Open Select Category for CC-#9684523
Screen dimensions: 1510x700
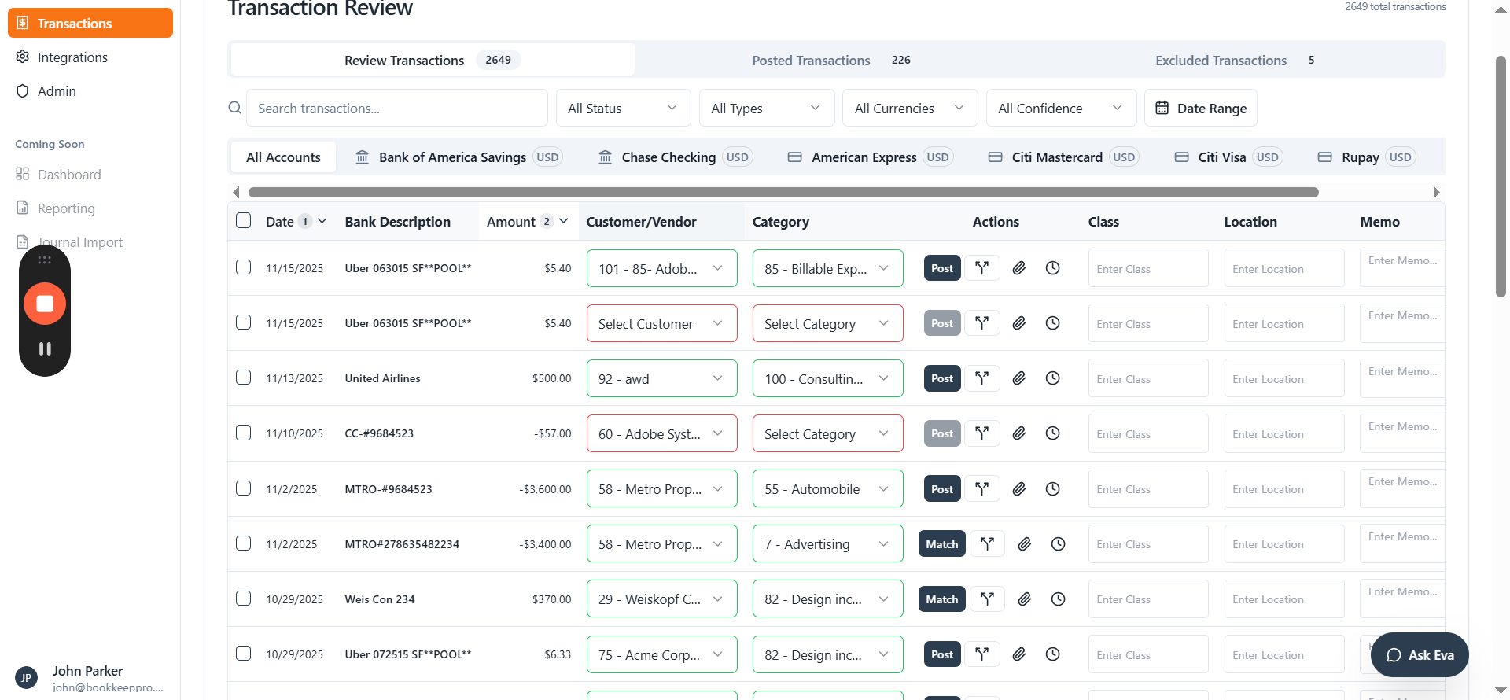827,433
